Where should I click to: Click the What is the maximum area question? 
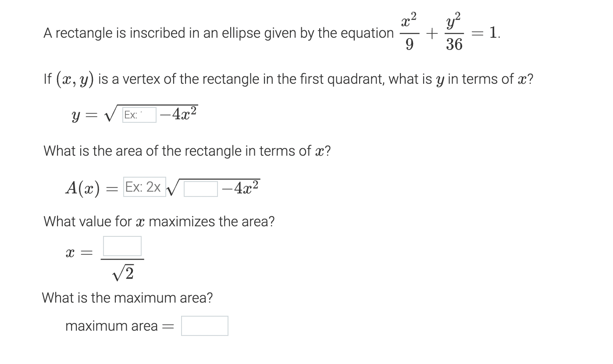127,298
